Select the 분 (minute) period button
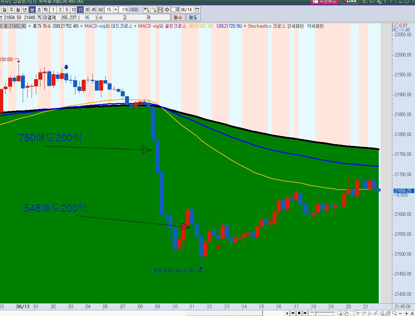 point(32,10)
